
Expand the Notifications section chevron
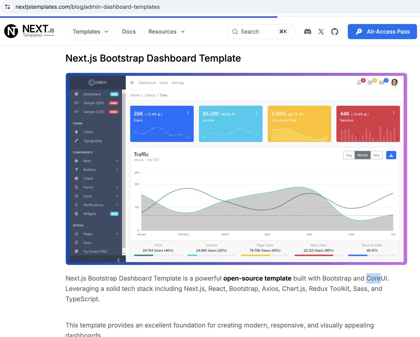click(117, 205)
